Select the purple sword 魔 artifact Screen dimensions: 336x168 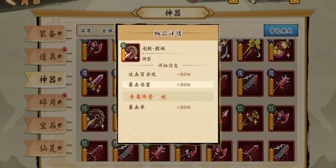coord(94,83)
